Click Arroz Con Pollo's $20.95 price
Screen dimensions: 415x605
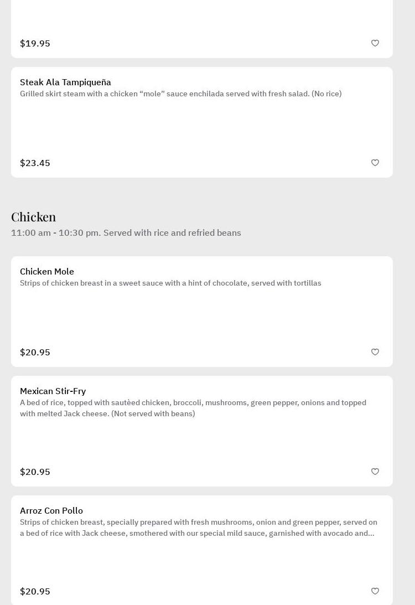click(x=35, y=591)
